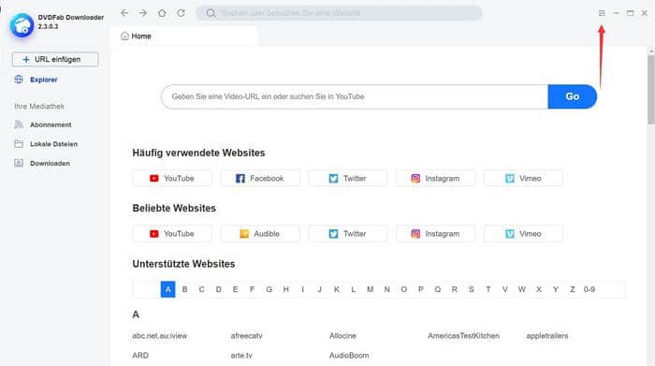
Task: Click the blue Go button
Action: [x=572, y=96]
